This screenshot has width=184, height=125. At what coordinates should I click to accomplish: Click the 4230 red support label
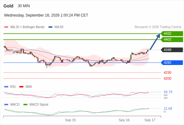tap(167, 73)
